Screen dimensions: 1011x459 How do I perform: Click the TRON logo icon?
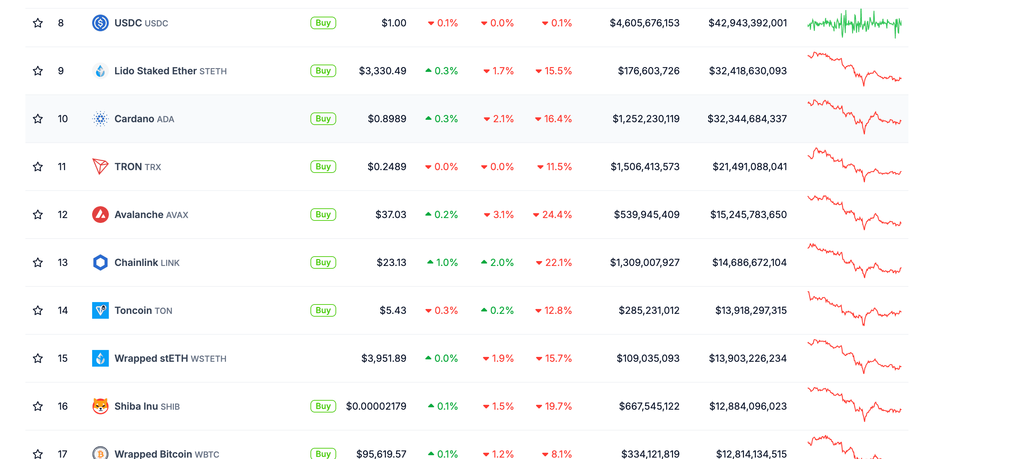coord(100,167)
